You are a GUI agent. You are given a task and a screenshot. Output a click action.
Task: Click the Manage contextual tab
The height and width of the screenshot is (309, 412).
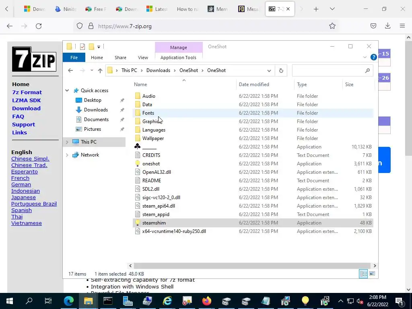(x=179, y=47)
